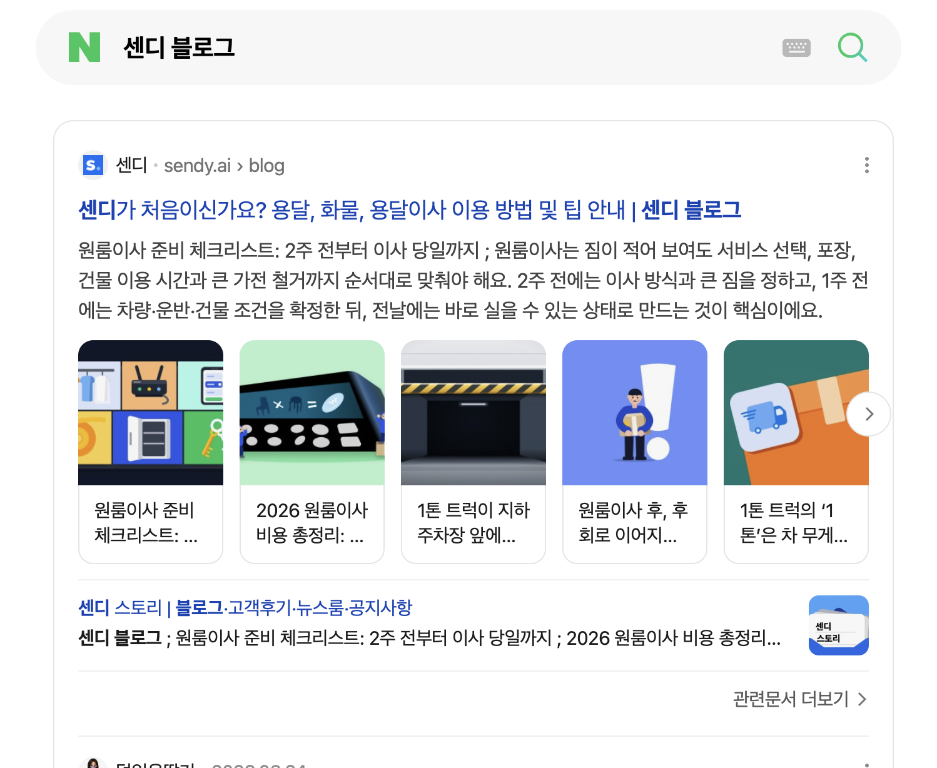
Task: Open the '센디 스토리 | 블로그·고객후기·뉴스룸·공지사항' link
Action: point(245,607)
